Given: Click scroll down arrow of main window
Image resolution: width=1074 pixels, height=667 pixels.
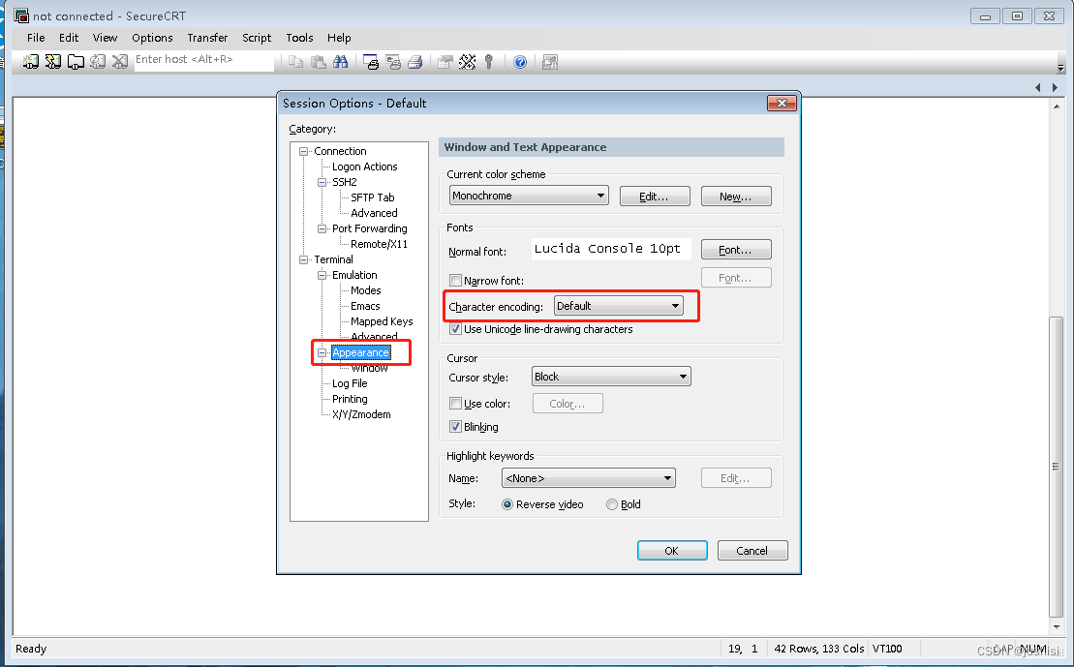Looking at the screenshot, I should click(x=1057, y=626).
